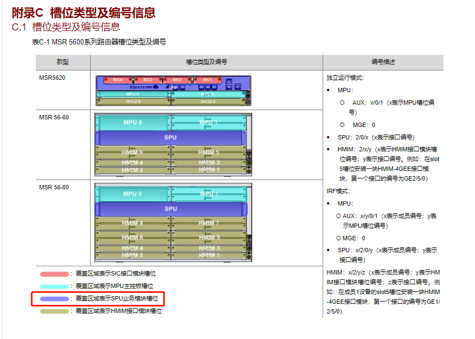Viewport: 475px width, 339px height.
Task: Click HMIM 5 slot in MSR5620 diagram
Action: click(208, 101)
